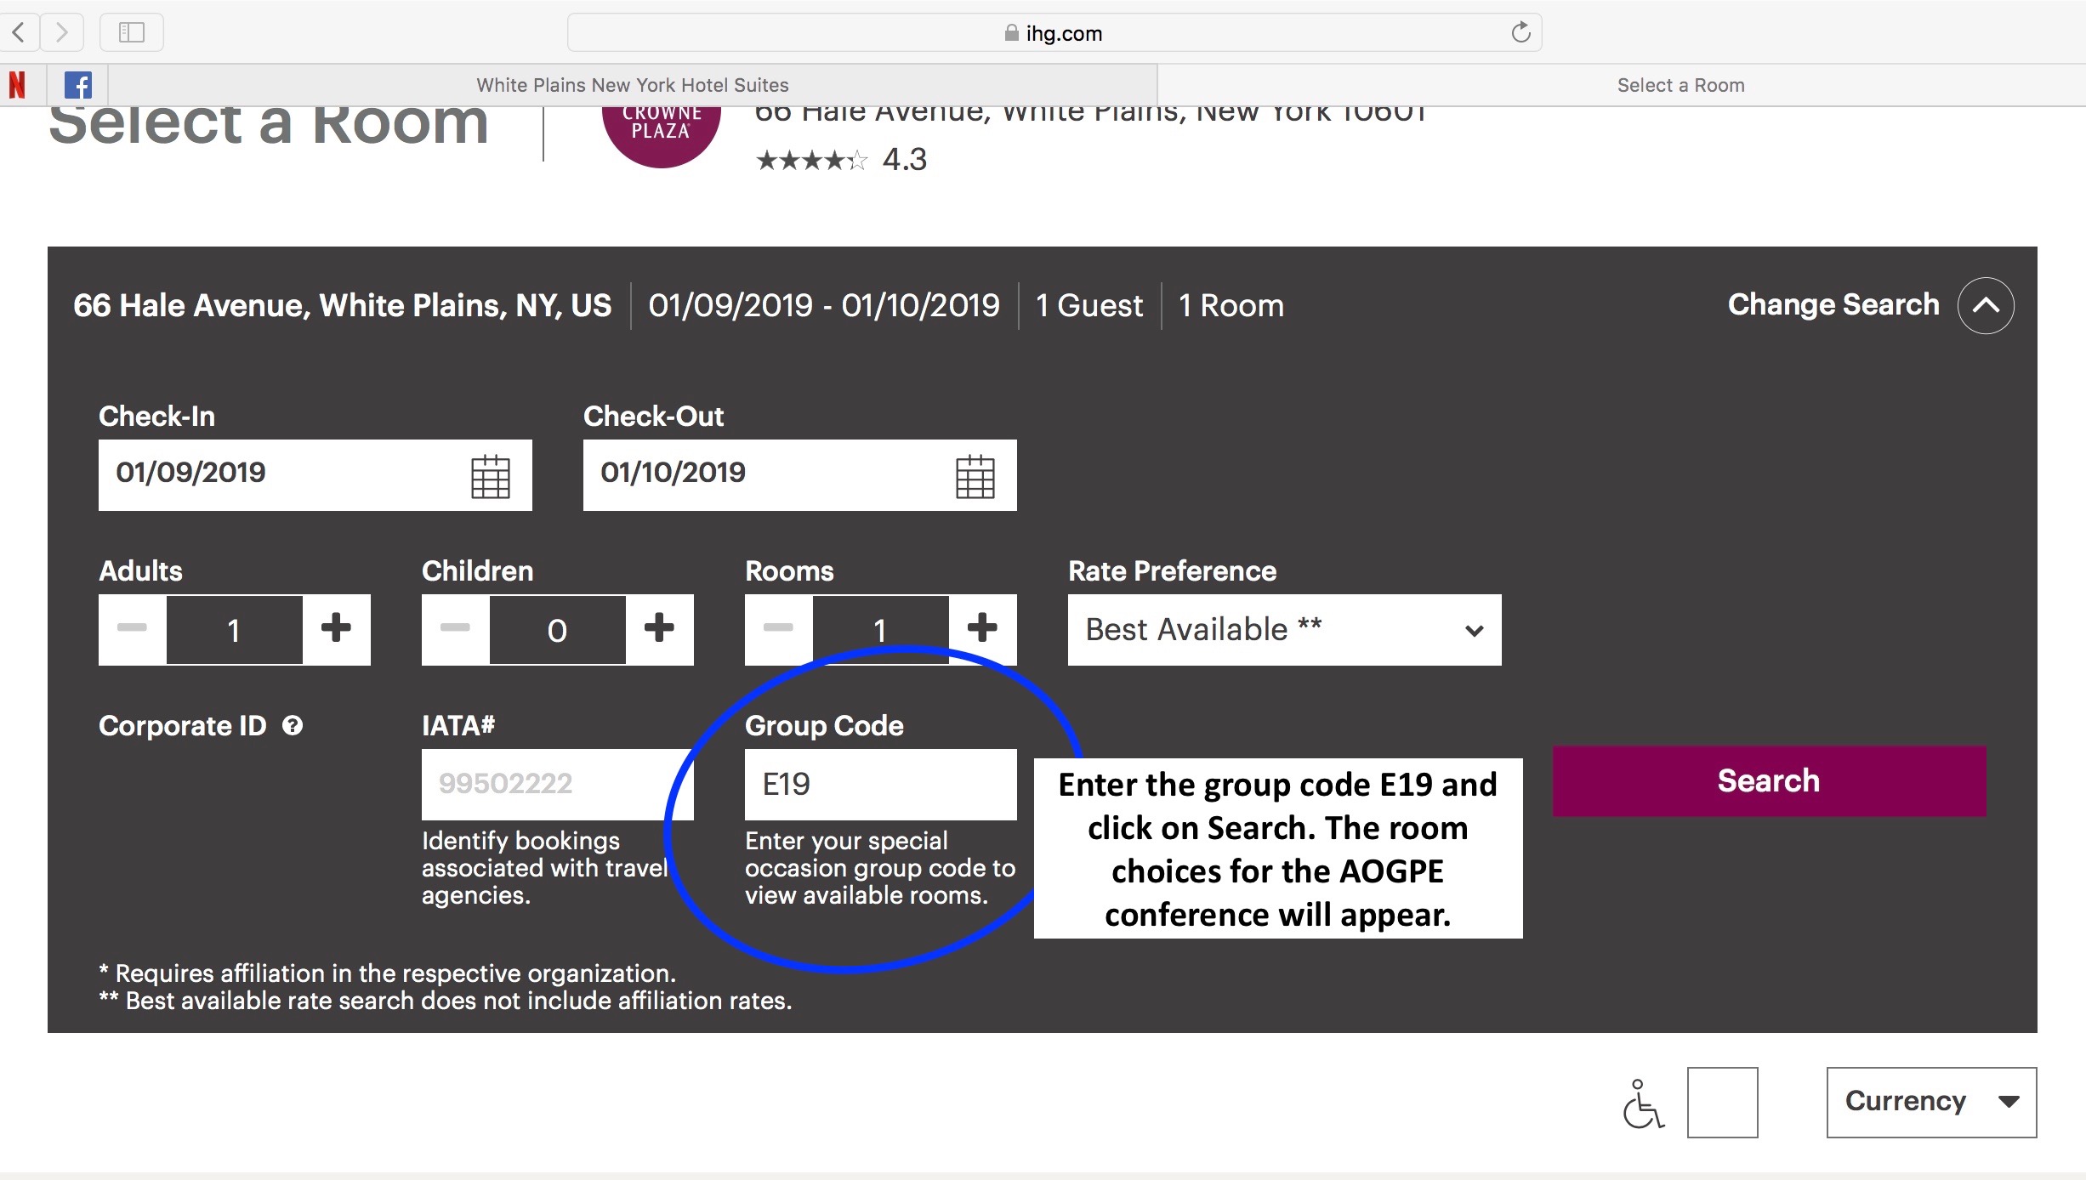The image size is (2086, 1180).
Task: Increase the Adults count
Action: click(336, 629)
